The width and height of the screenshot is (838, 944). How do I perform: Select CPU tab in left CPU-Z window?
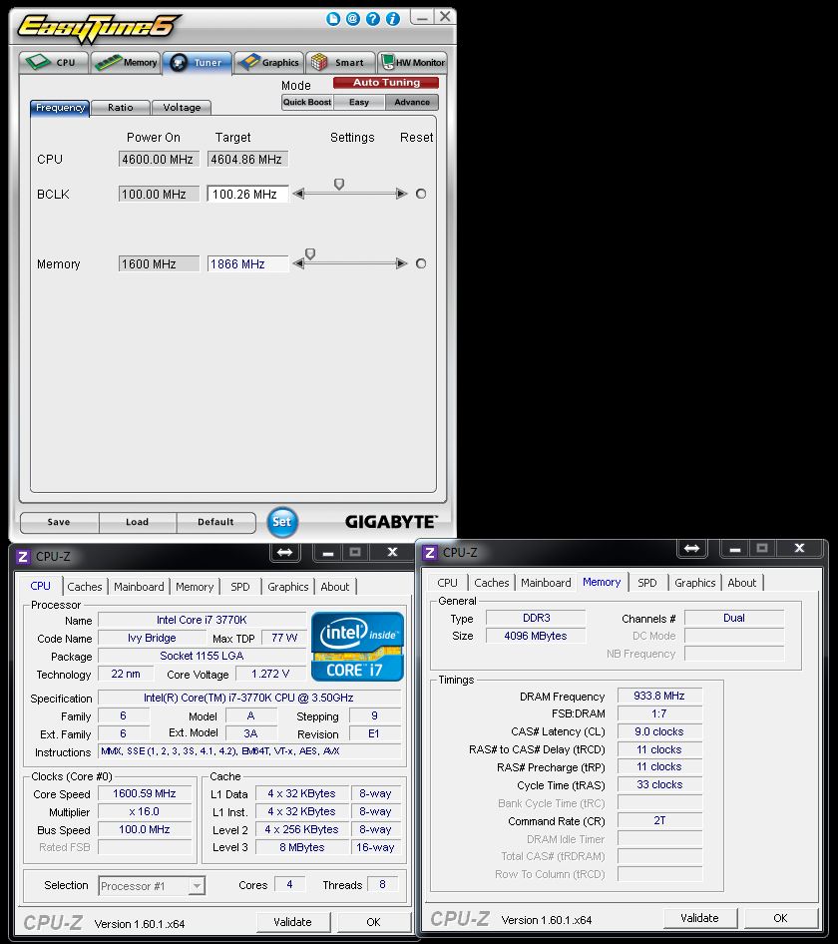40,586
